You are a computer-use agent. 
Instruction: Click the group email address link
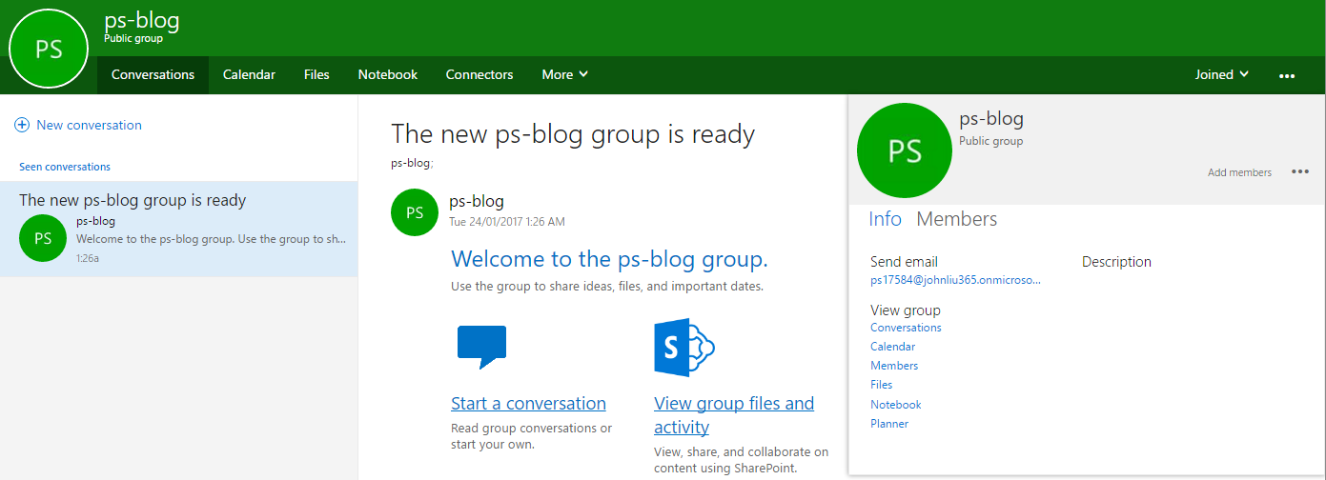click(x=955, y=281)
